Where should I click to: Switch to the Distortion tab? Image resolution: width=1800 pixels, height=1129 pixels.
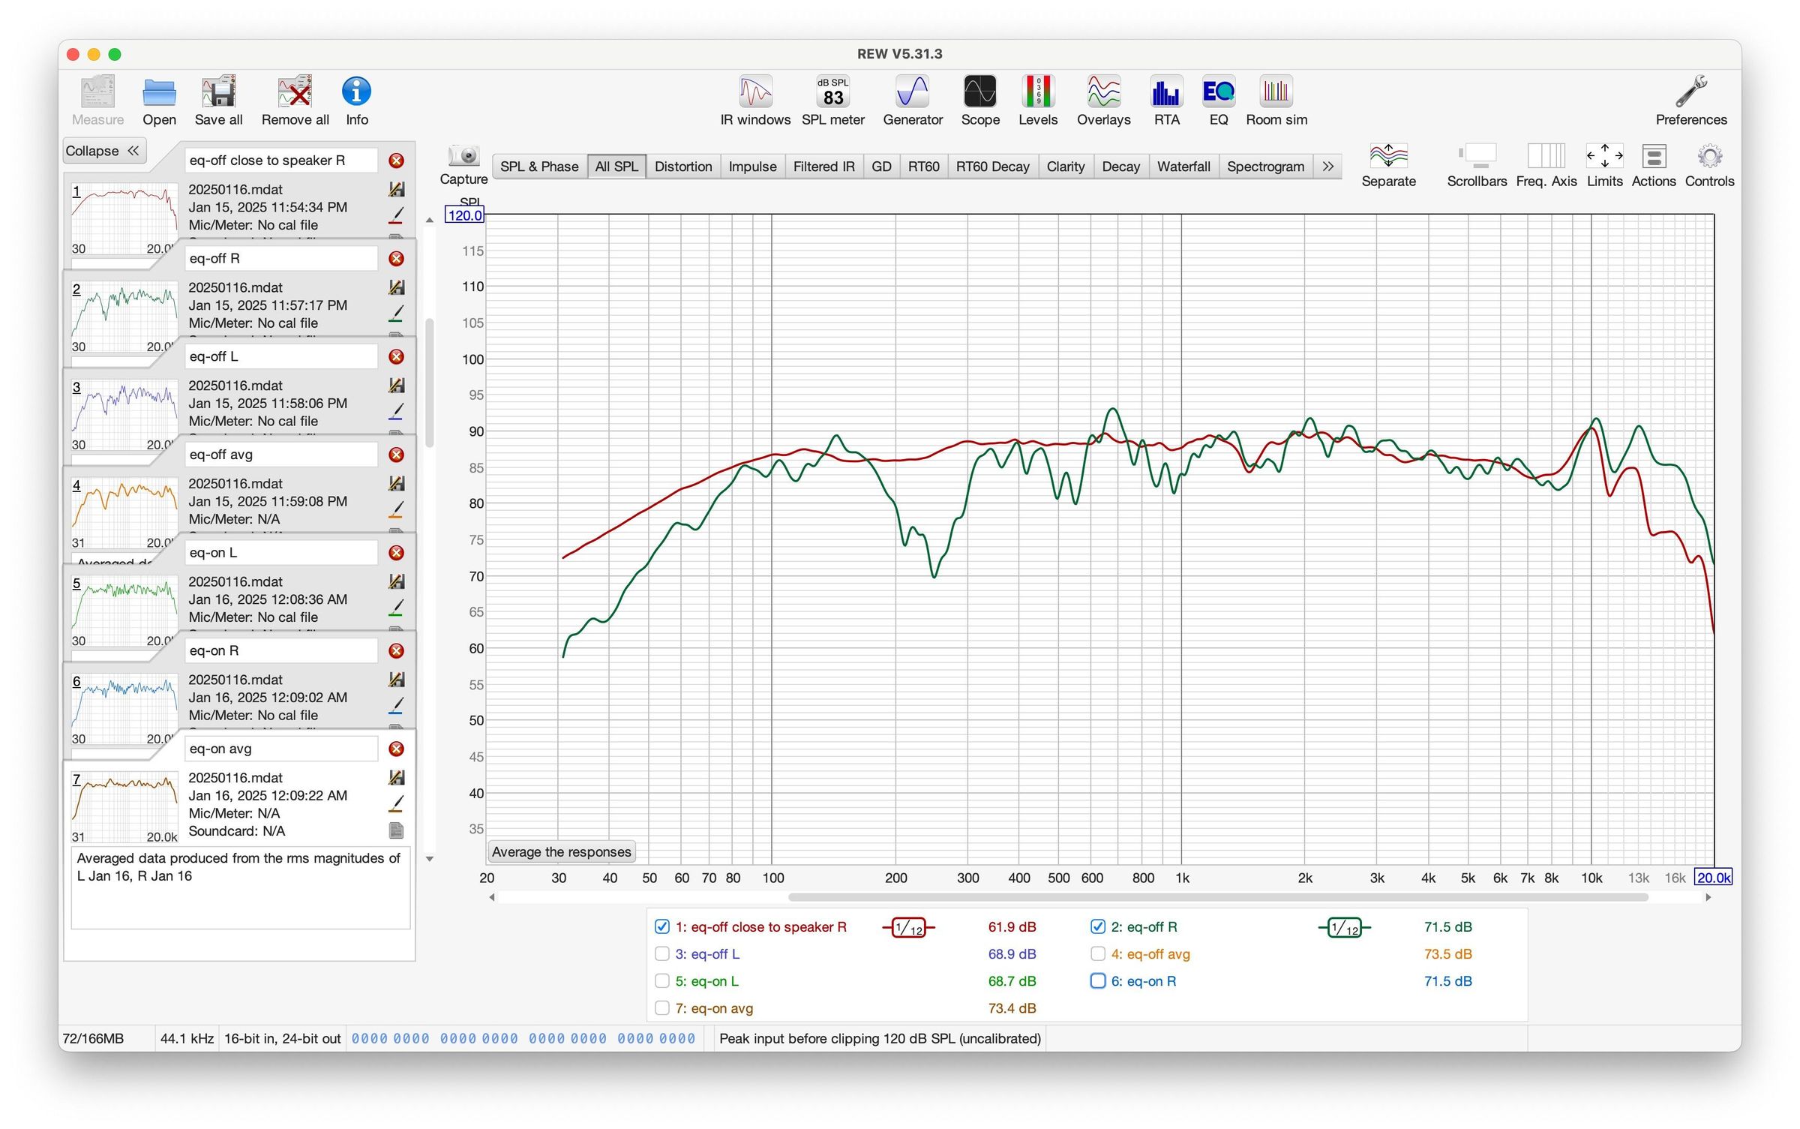682,167
